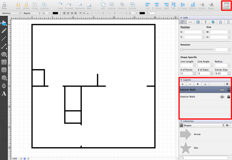Select the Pencil drawing tool

pos(4,31)
